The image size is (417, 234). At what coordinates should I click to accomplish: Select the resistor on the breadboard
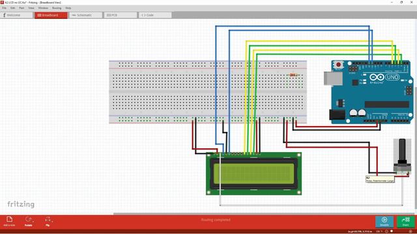pos(294,75)
